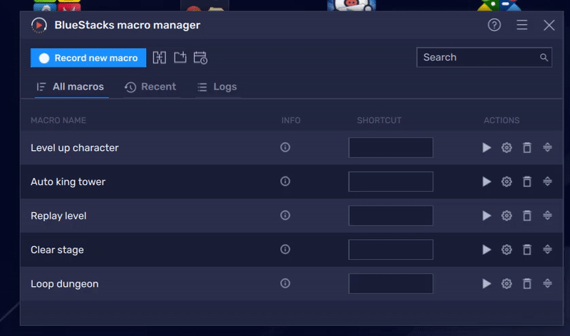Select the Clear stage macro name
The height and width of the screenshot is (336, 570).
pos(57,250)
